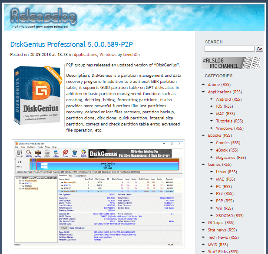
Task: Open the Windows link in post meta
Action: 108,55
